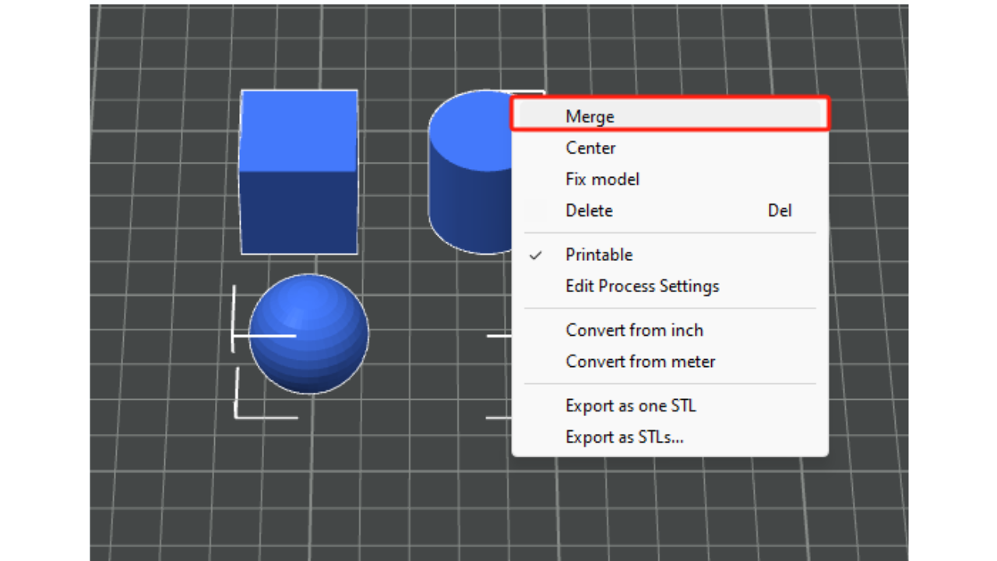Select the blue sphere model
The height and width of the screenshot is (561, 997).
(x=308, y=333)
